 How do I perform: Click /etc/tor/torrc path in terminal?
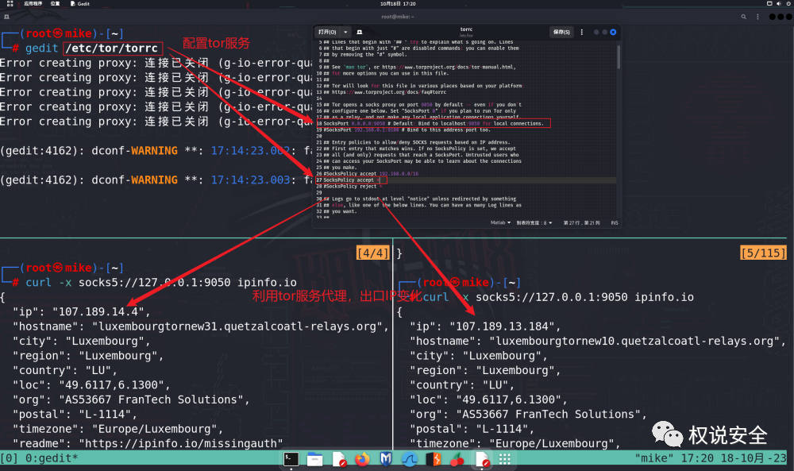point(113,48)
